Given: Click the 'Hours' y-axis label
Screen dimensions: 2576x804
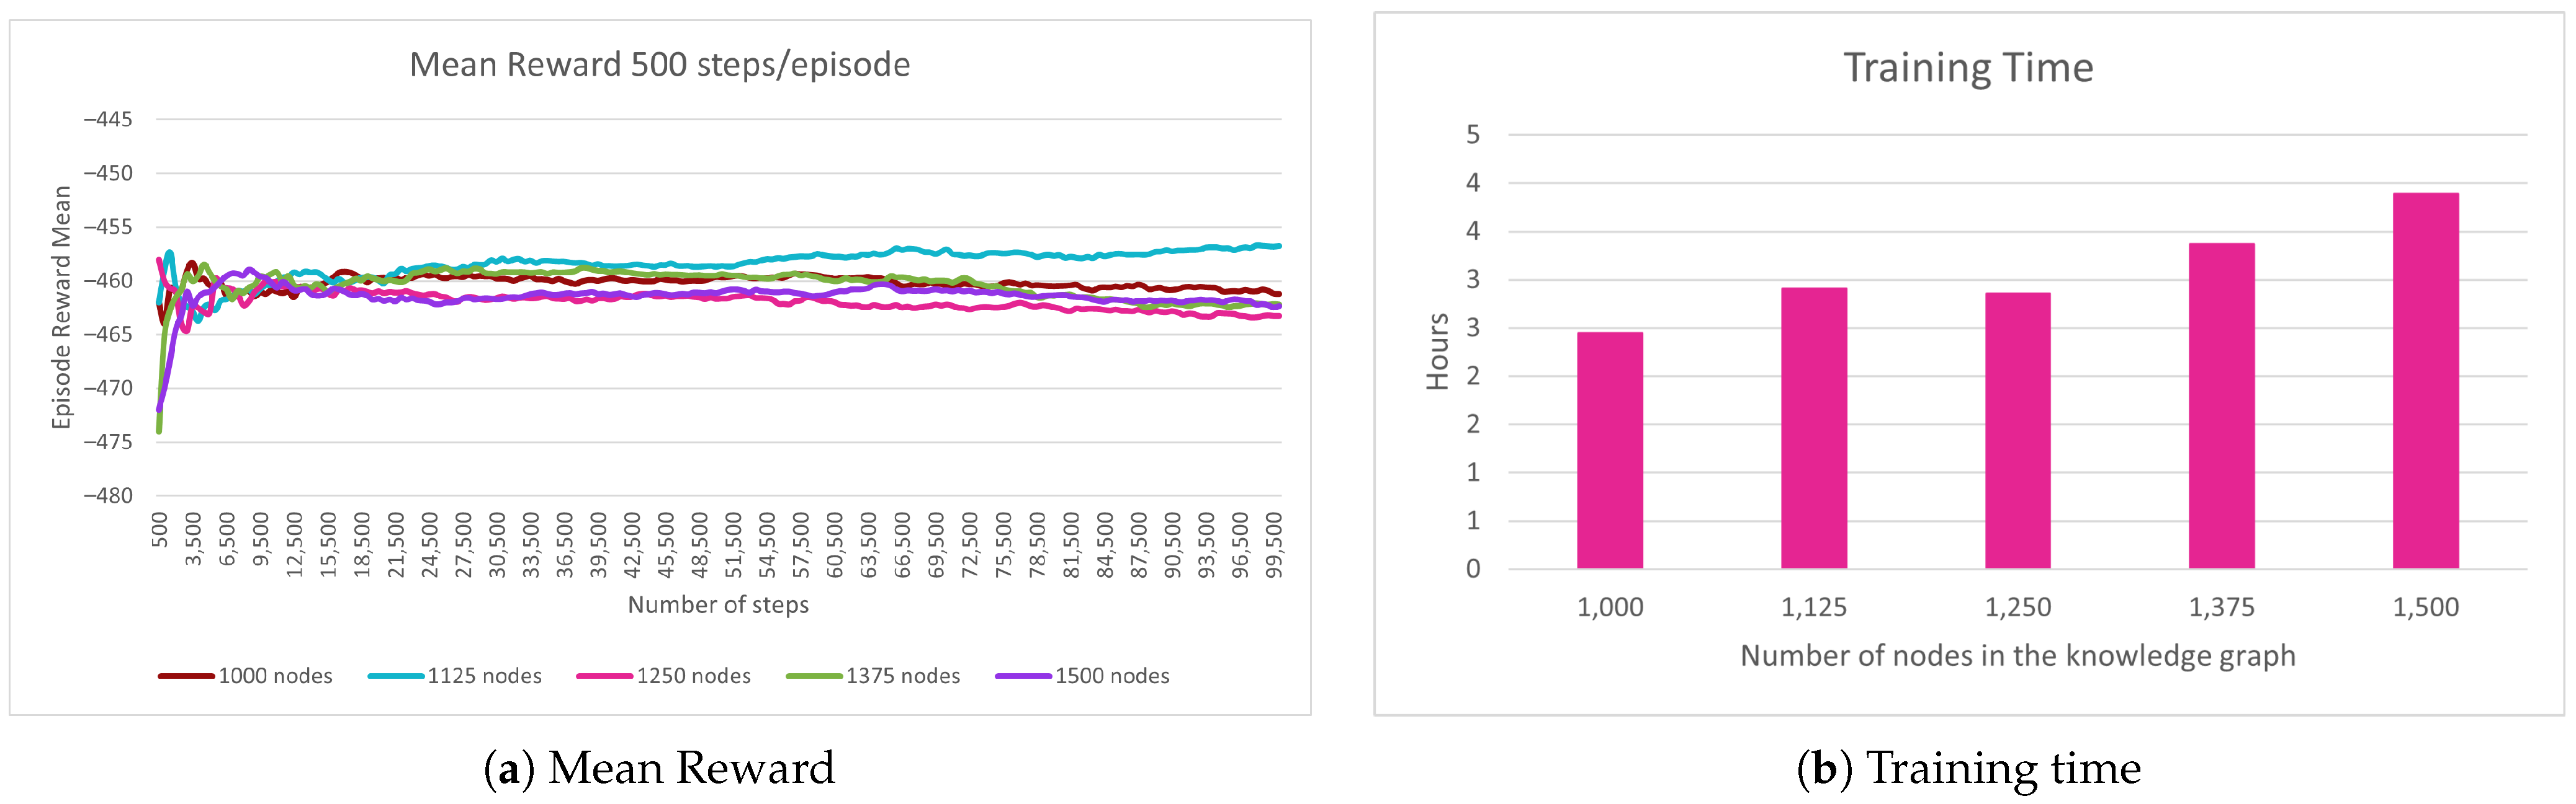Looking at the screenshot, I should pyautogui.click(x=1438, y=351).
